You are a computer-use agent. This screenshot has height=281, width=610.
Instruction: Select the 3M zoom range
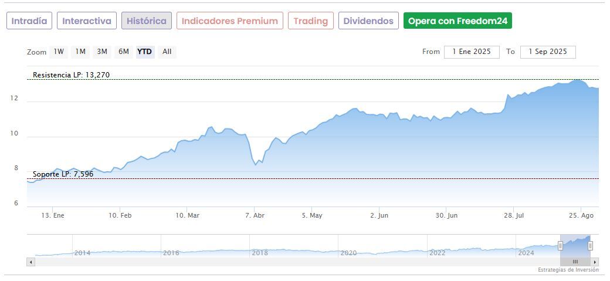(x=102, y=52)
